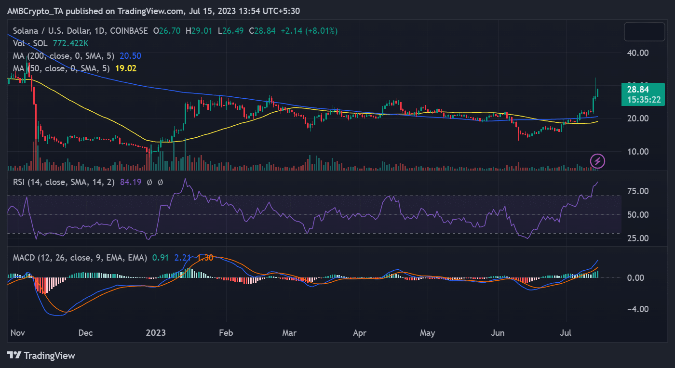Click the RSI value 84.19
The width and height of the screenshot is (675, 368).
point(131,183)
